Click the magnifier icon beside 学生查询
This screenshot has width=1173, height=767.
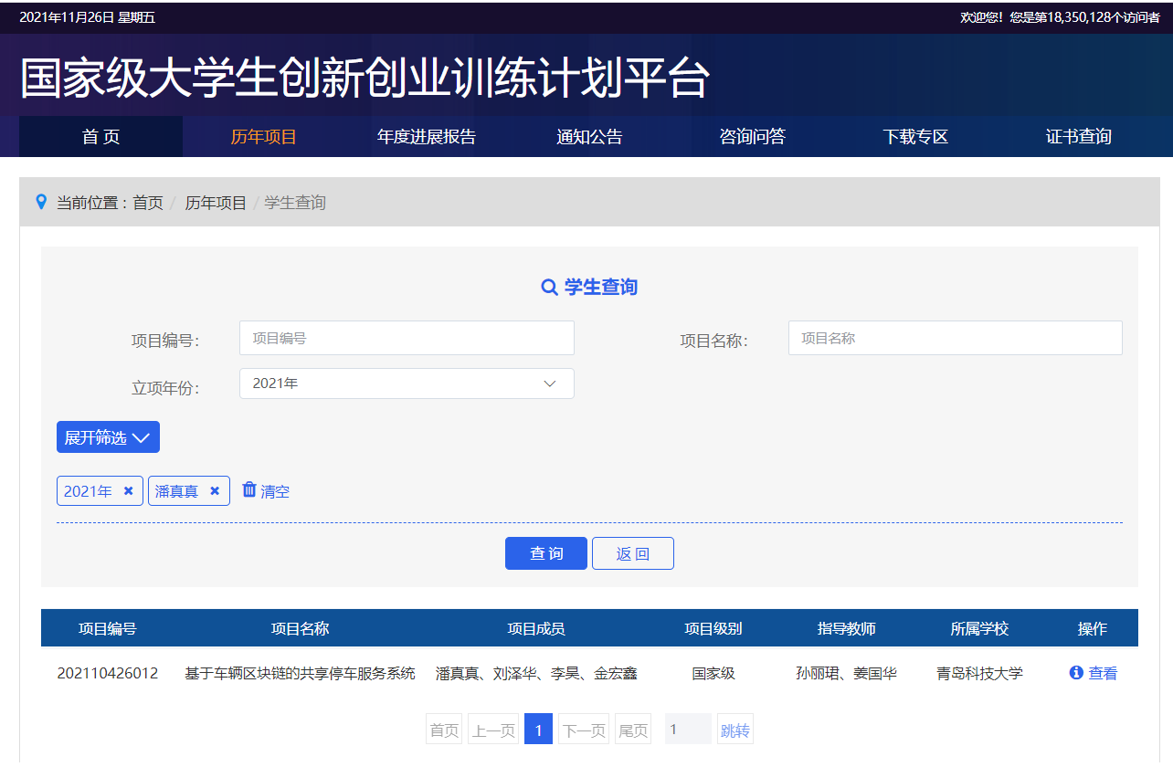pyautogui.click(x=549, y=288)
